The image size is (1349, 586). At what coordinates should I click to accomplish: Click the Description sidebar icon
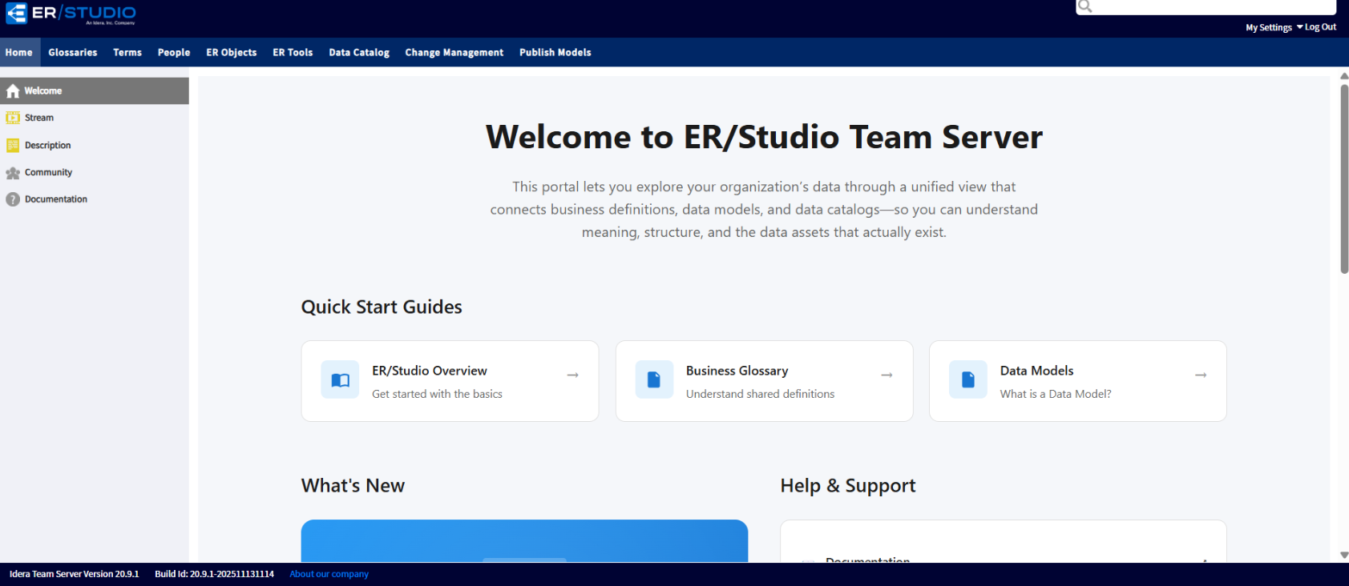pyautogui.click(x=13, y=145)
